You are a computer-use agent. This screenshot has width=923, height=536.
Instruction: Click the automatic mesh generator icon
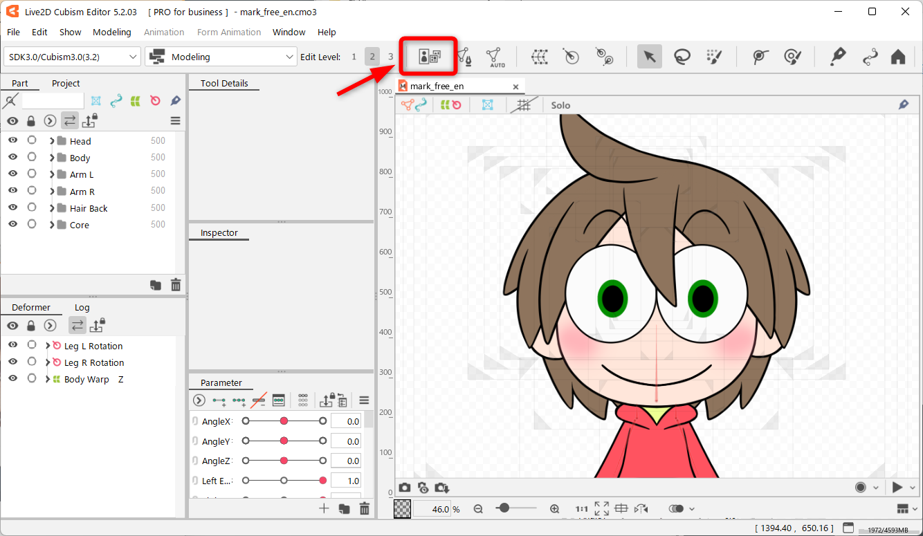495,57
